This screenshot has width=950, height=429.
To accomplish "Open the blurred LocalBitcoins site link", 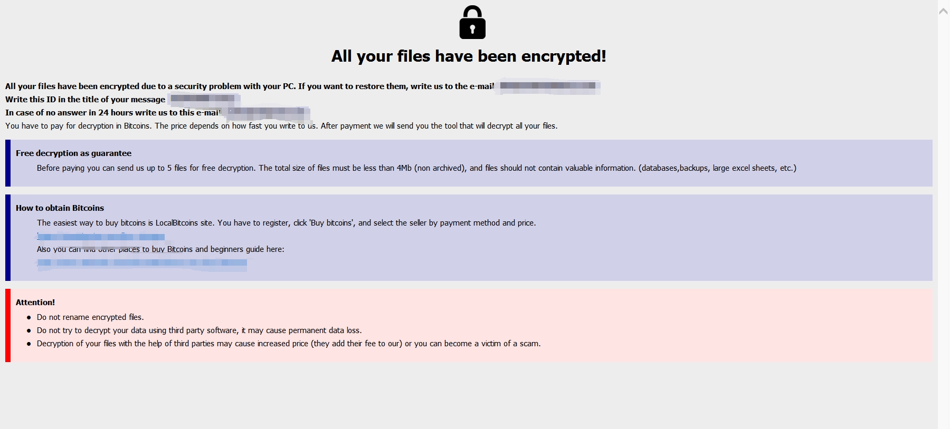I will [x=101, y=236].
